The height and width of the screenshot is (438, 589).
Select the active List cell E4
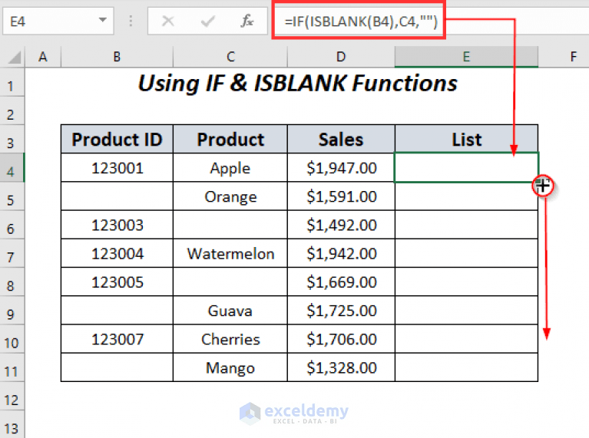coord(466,167)
